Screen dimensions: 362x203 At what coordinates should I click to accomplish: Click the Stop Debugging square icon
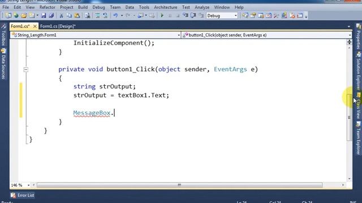click(178, 16)
